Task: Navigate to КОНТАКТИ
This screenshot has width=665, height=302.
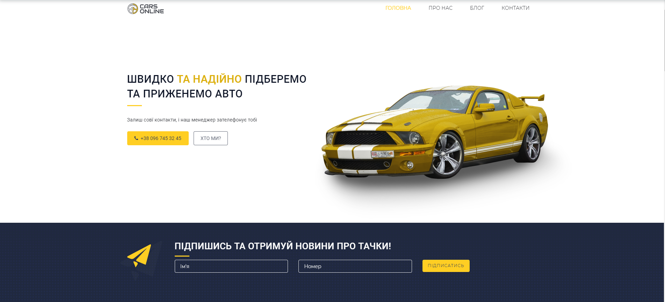Action: [x=515, y=8]
